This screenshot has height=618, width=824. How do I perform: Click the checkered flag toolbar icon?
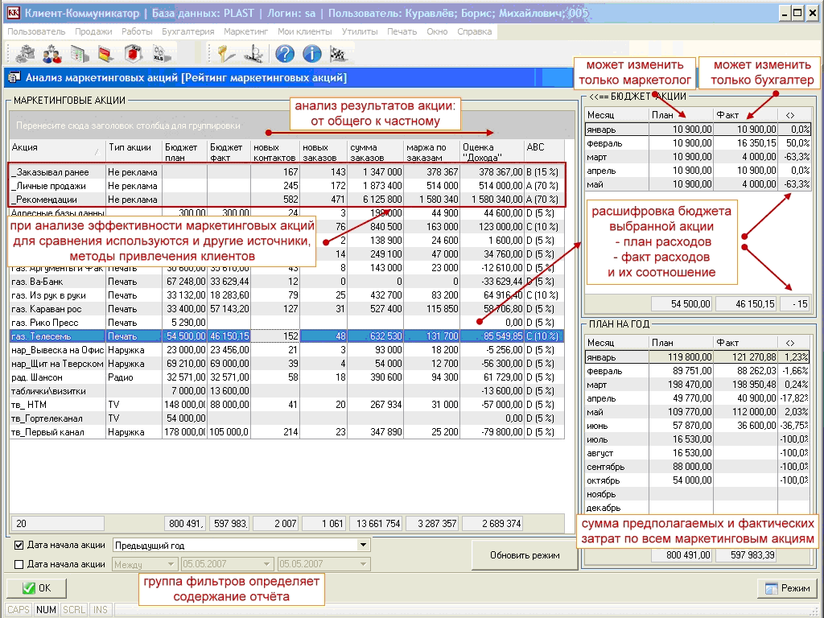coord(339,54)
